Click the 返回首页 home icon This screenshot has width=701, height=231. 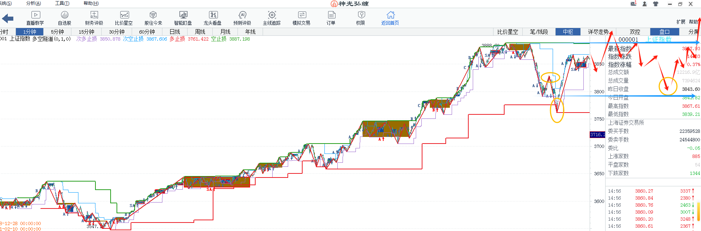[x=390, y=18]
